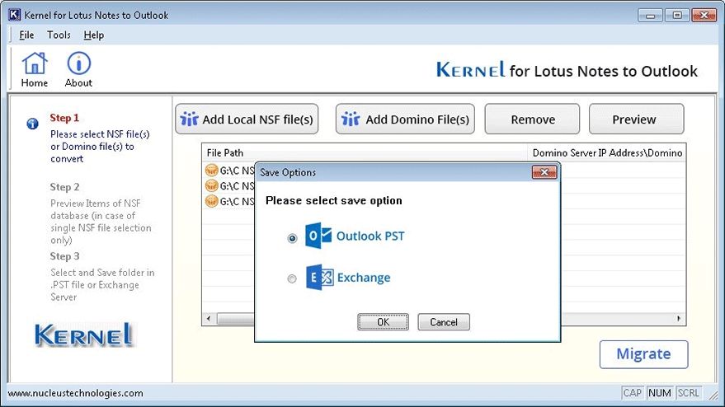Click the left arrow of horizontal scrollbar
The height and width of the screenshot is (407, 725).
[x=209, y=318]
